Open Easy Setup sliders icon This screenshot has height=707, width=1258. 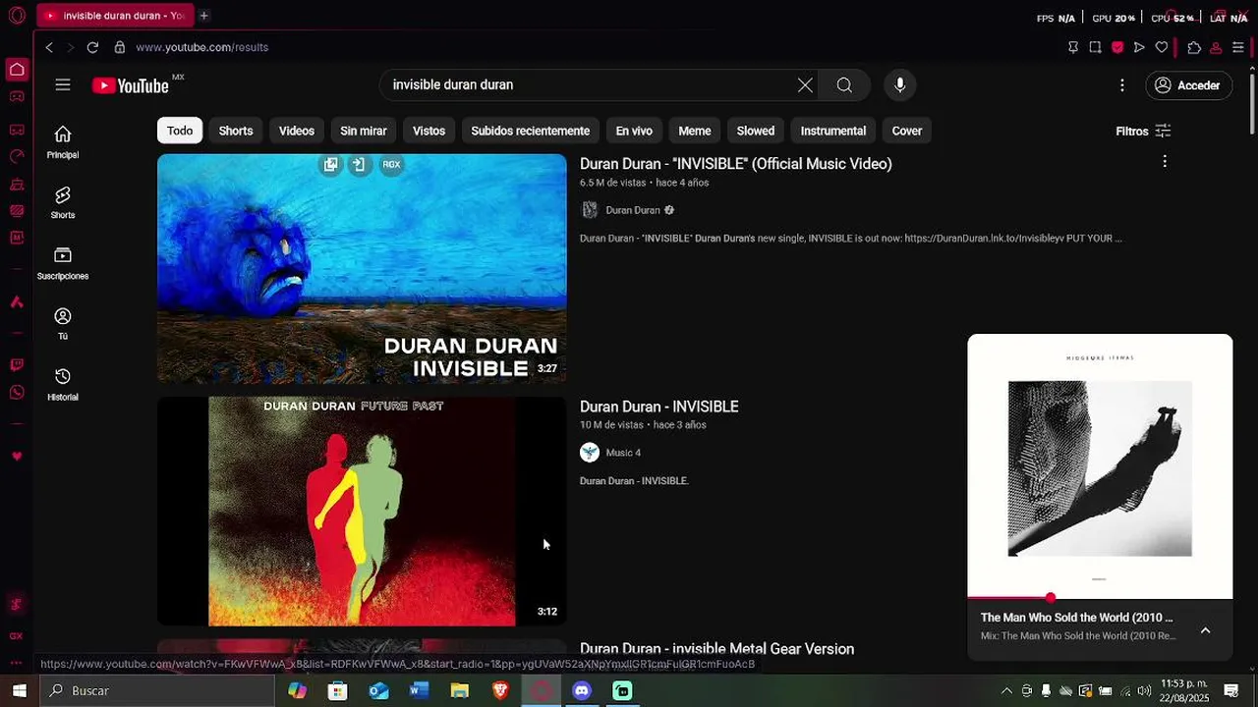[x=1238, y=47]
